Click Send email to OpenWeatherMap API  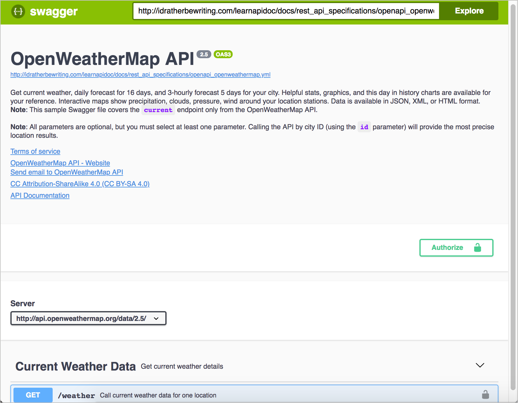[x=67, y=172]
